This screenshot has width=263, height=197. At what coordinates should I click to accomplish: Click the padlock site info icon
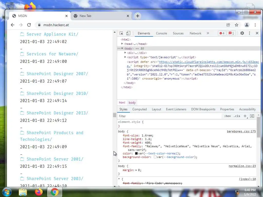point(39,25)
